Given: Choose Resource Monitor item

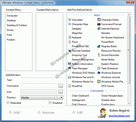Looking at the screenshot, I should [x=111, y=51].
